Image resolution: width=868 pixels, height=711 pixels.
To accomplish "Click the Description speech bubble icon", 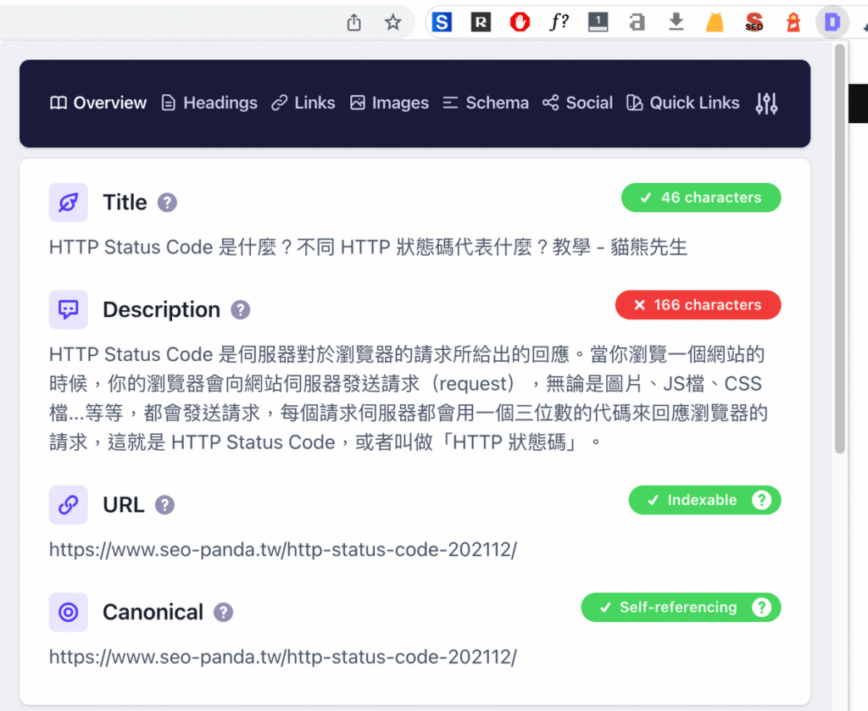I will coord(68,310).
